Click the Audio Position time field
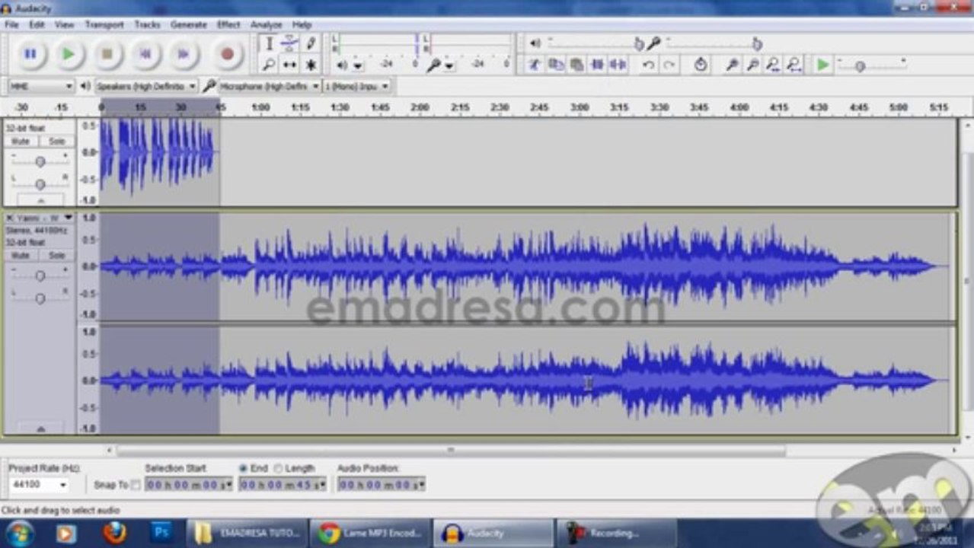974x548 pixels. pos(382,484)
